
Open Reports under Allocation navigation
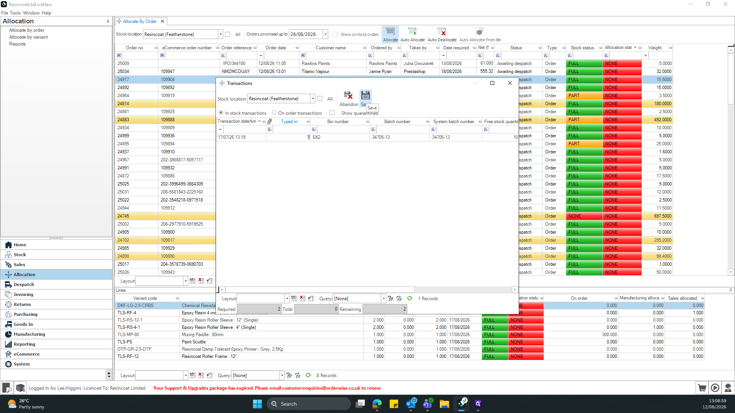tap(17, 44)
